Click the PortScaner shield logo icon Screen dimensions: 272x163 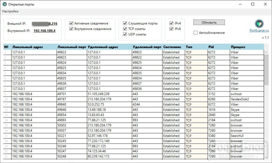[259, 24]
